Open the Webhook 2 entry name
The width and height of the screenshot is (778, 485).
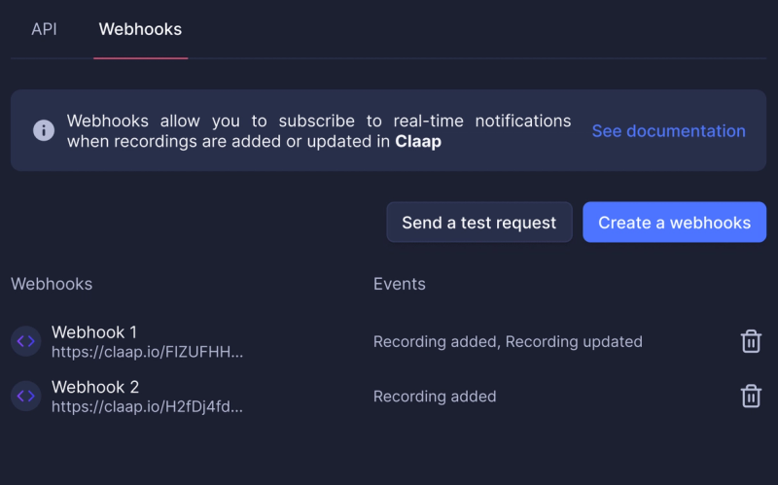point(95,386)
